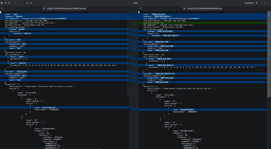Click the dimmed left arrow in the toolbar
This screenshot has height=149, width=271.
(20, 3)
